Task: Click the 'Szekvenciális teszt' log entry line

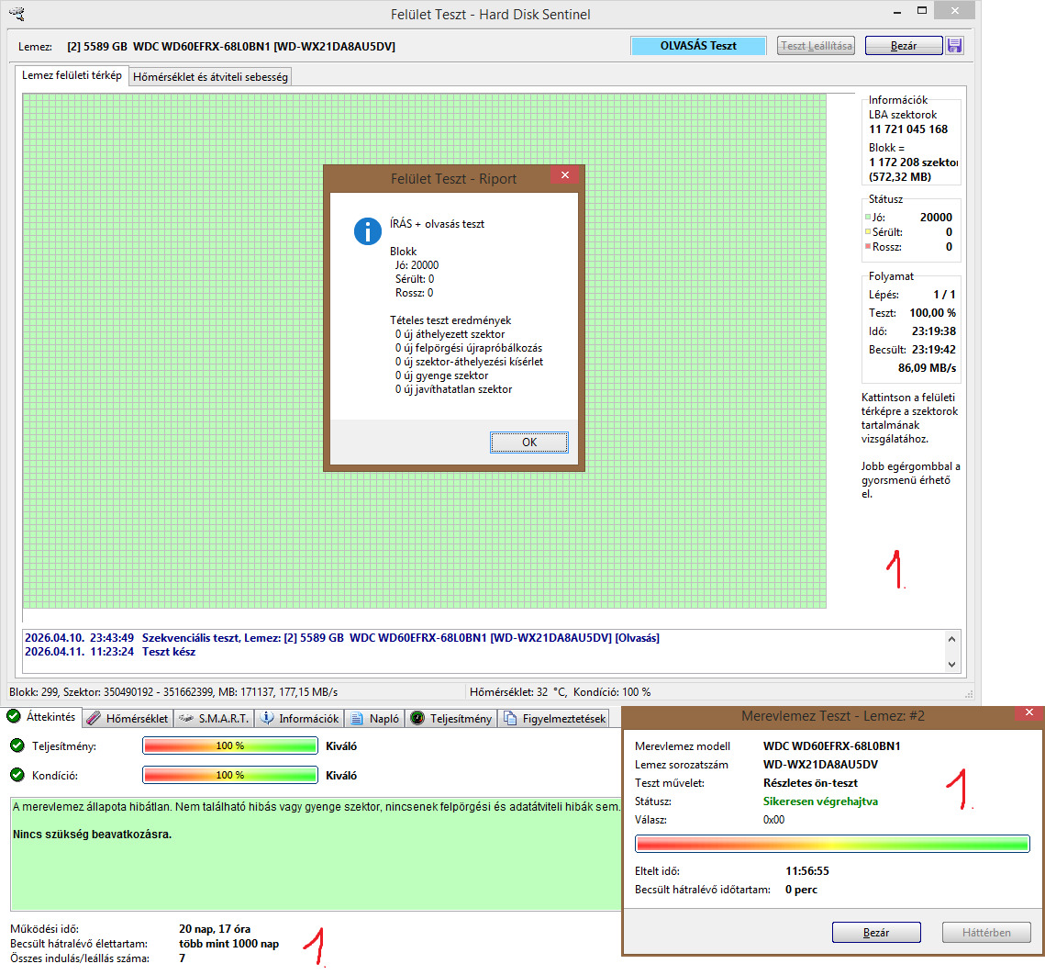Action: coord(342,637)
